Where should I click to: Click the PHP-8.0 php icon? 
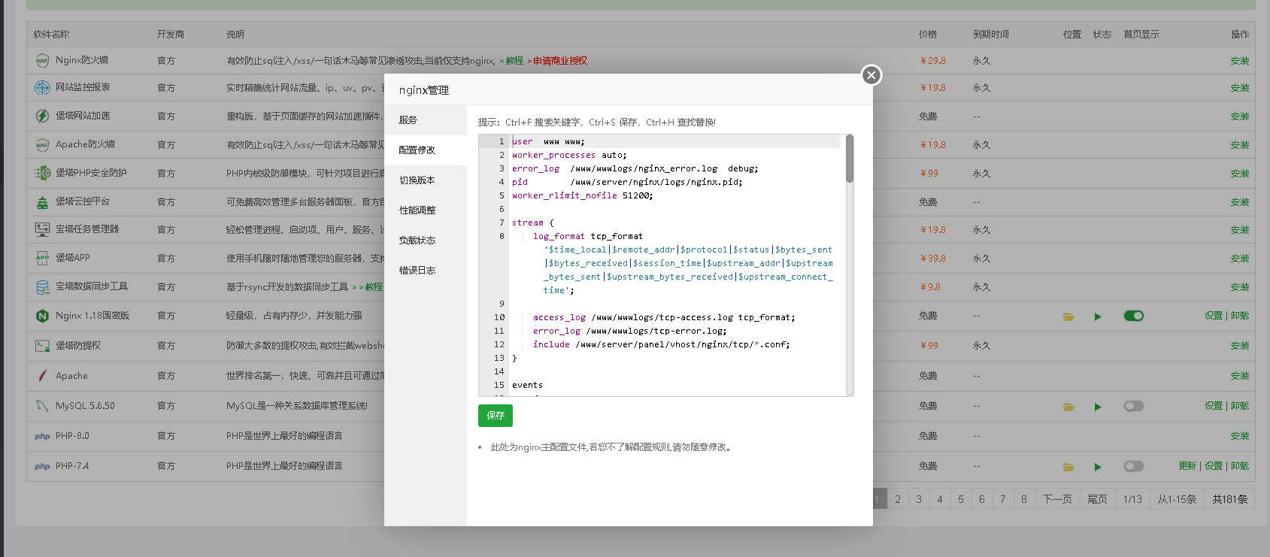point(42,437)
